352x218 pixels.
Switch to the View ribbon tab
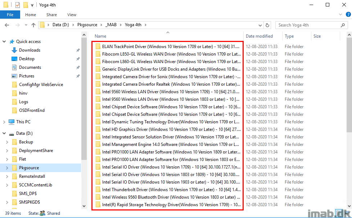(x=72, y=15)
